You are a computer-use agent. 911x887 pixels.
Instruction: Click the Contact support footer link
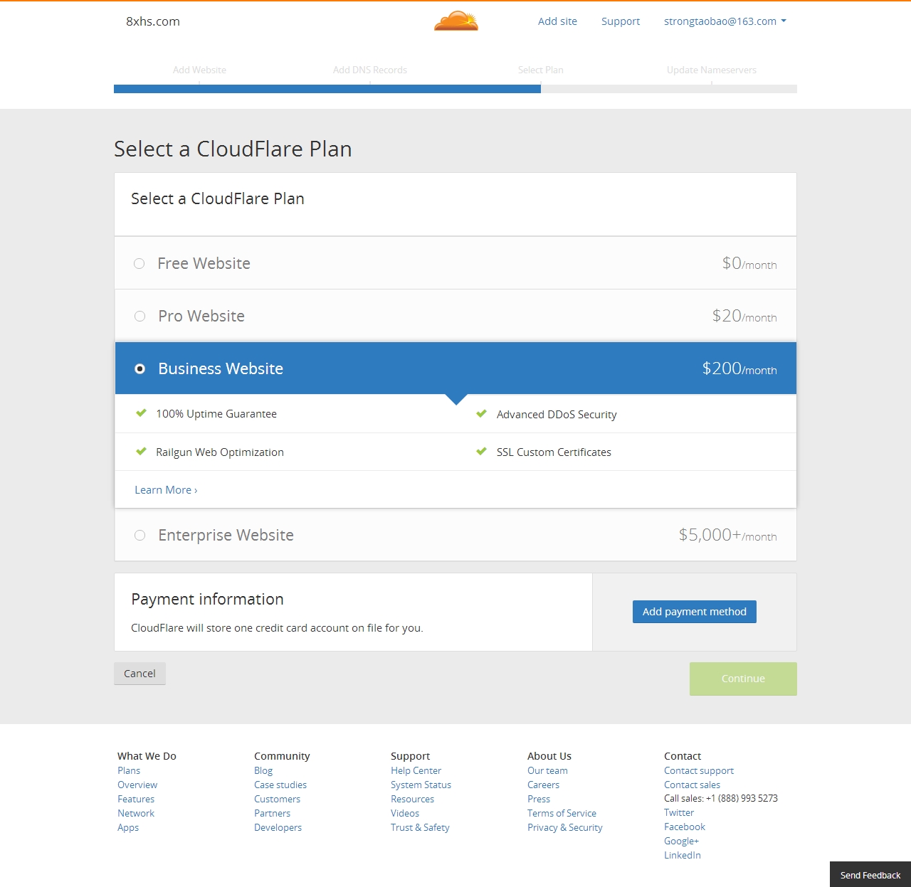(699, 770)
